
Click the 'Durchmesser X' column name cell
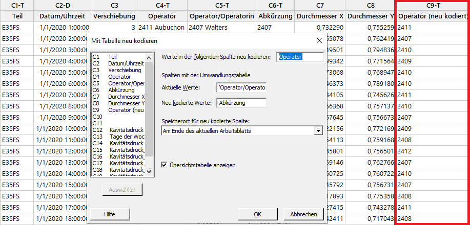320,16
